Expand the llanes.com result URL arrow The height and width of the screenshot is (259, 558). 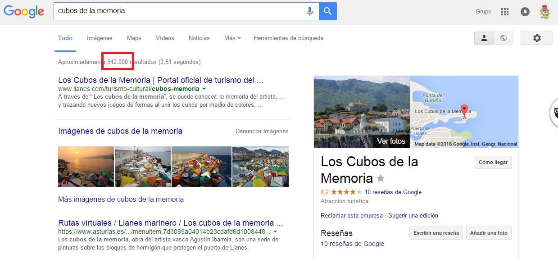[x=204, y=89]
